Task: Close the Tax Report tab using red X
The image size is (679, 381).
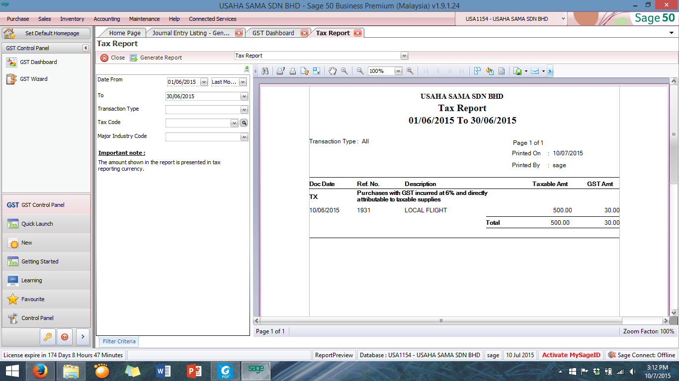Action: pos(357,33)
